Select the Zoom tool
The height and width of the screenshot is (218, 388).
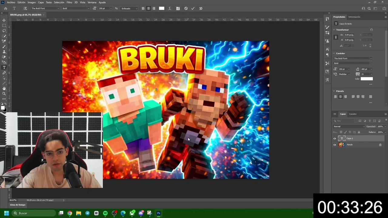coord(4,94)
